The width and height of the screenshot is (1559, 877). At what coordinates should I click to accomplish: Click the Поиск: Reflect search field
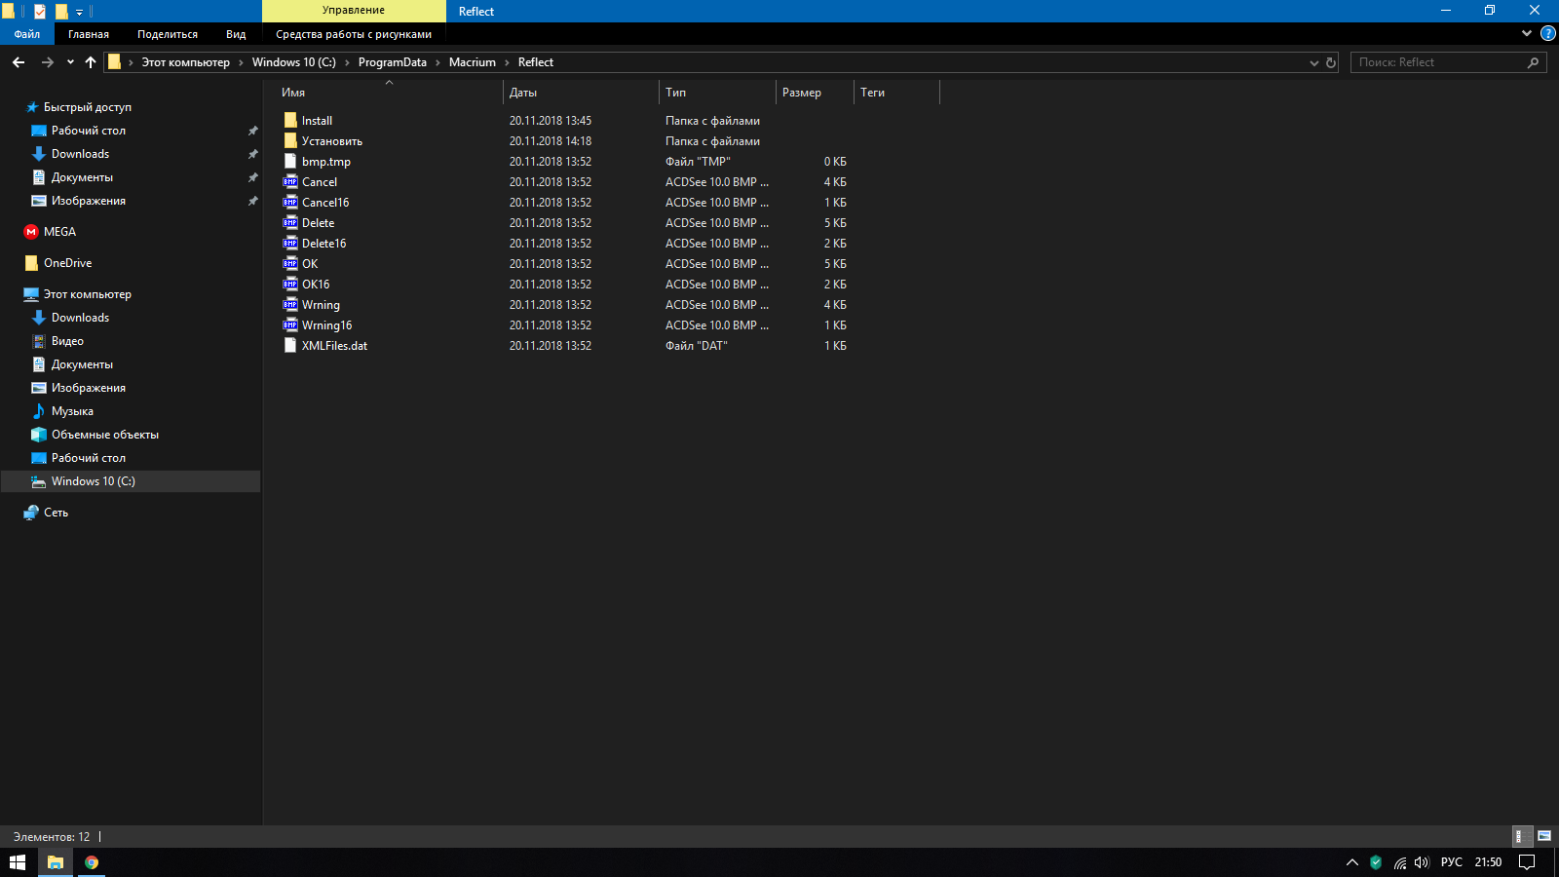pos(1440,62)
